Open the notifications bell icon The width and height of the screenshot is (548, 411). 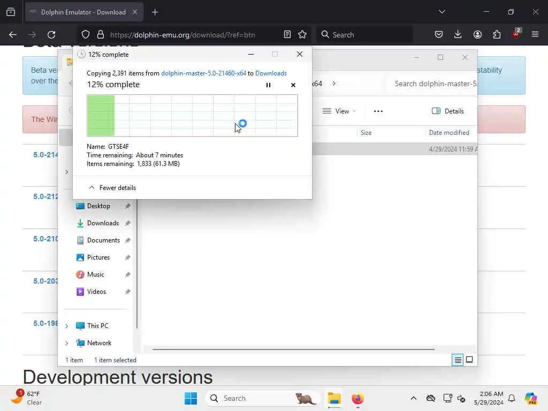tap(512, 398)
